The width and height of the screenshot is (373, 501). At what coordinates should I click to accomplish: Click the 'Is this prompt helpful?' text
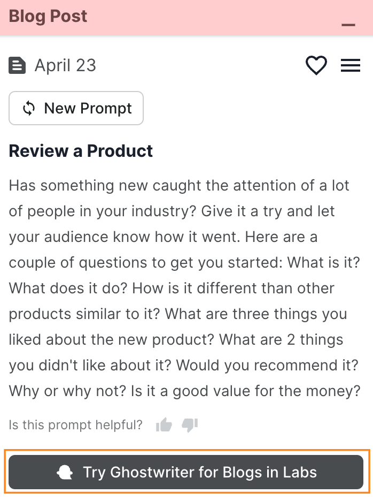click(x=75, y=426)
